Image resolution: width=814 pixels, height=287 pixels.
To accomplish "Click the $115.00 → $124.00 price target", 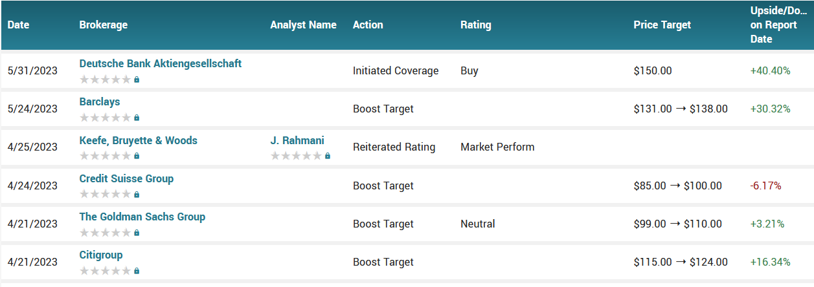I will [681, 262].
